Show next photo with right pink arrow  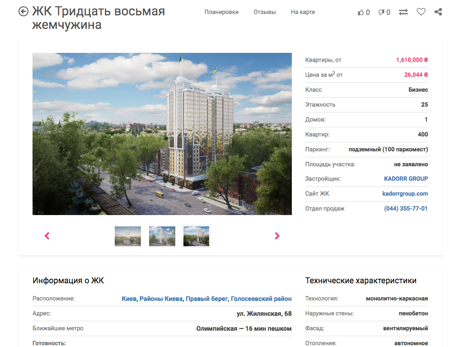tap(277, 236)
